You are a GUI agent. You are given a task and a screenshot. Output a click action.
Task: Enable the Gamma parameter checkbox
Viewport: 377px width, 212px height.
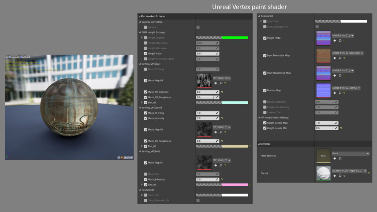click(145, 27)
